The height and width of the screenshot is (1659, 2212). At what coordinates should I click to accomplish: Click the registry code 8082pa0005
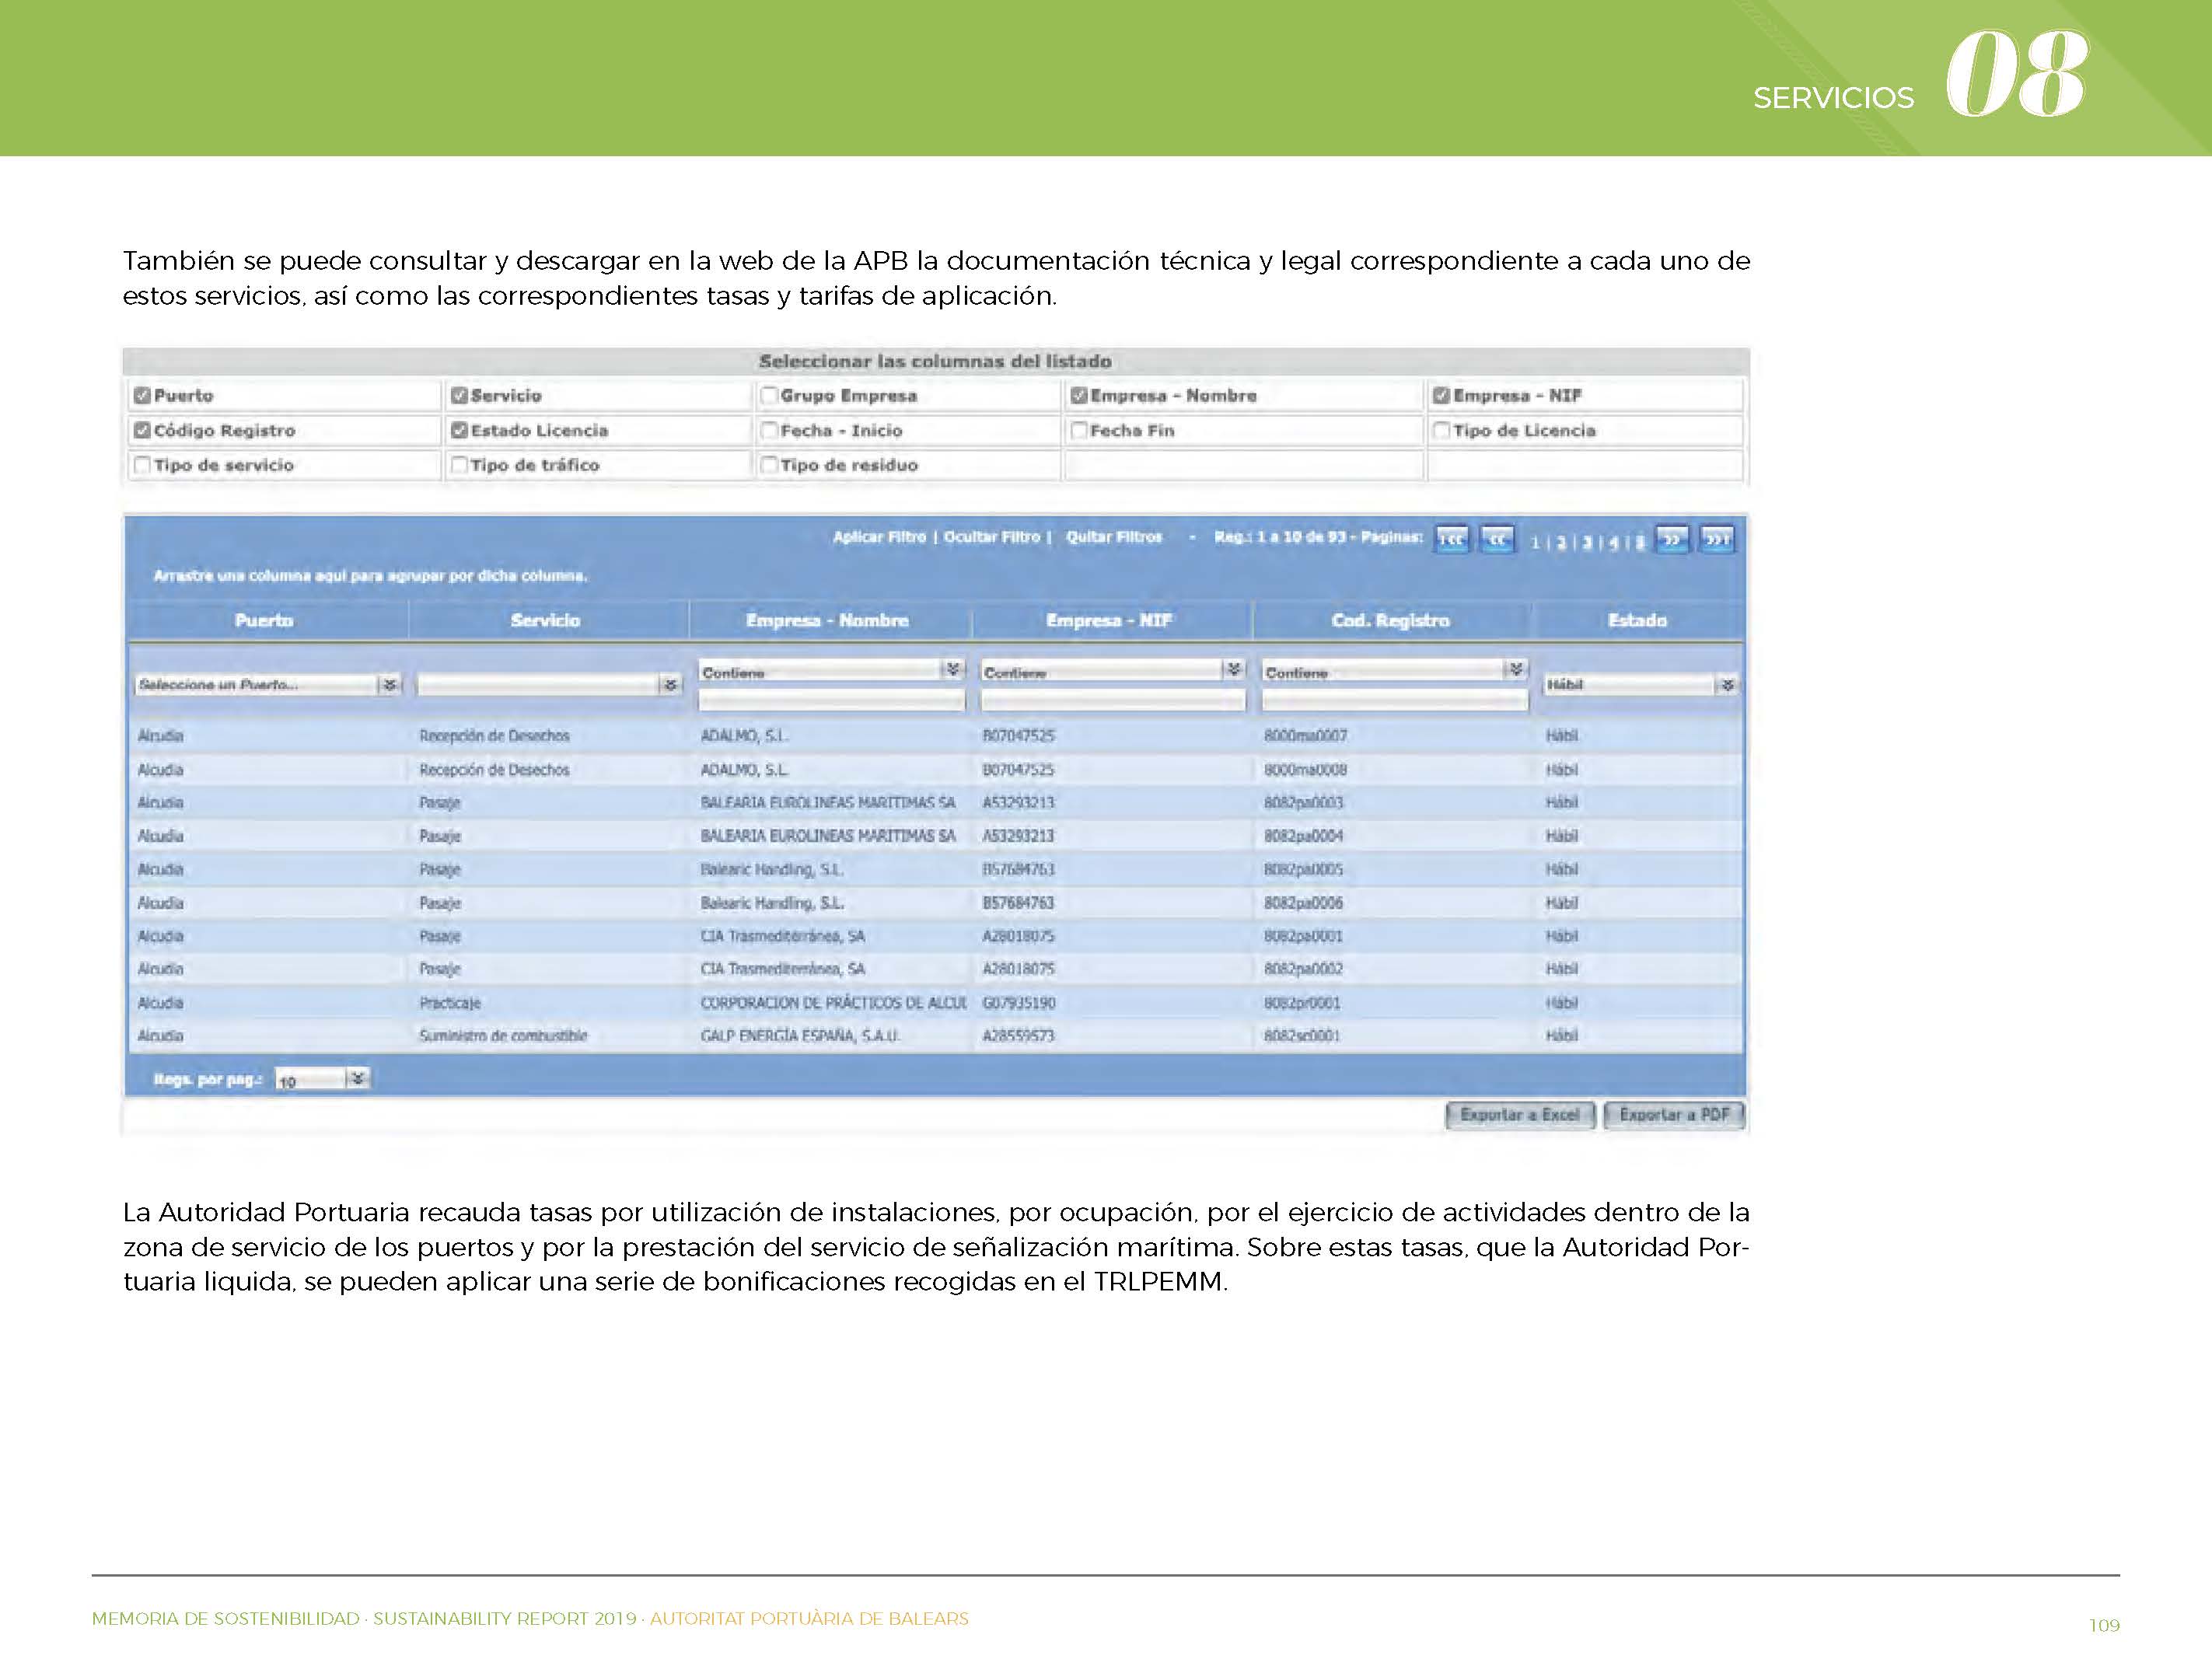[1303, 870]
